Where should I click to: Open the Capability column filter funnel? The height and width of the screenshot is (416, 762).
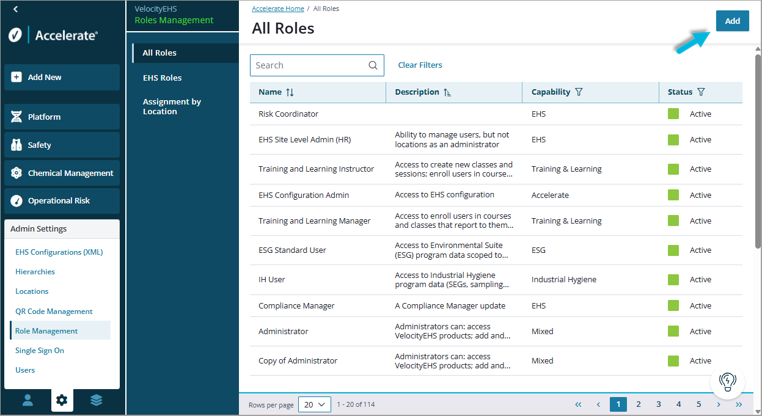pos(579,92)
